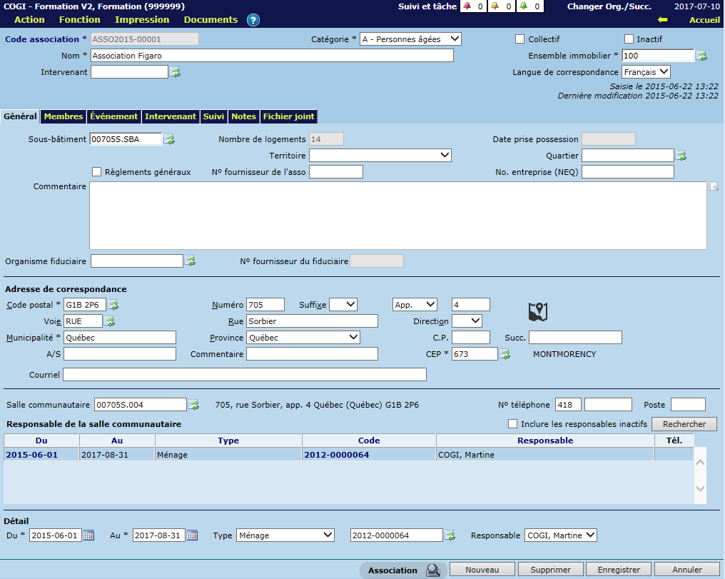
Task: Open the Territoire dropdown list
Action: pyautogui.click(x=380, y=155)
